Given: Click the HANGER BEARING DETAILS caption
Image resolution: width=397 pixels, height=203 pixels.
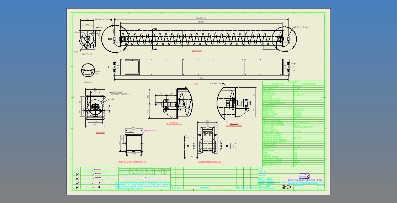Looking at the screenshot, I should pyautogui.click(x=210, y=162).
